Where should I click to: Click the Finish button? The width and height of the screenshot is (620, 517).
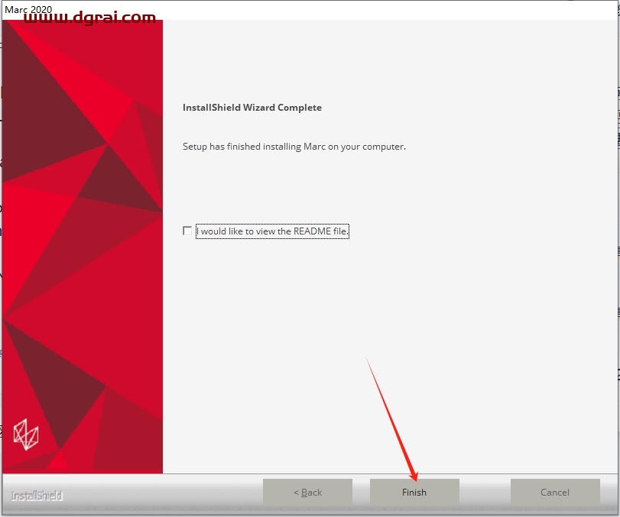(414, 492)
